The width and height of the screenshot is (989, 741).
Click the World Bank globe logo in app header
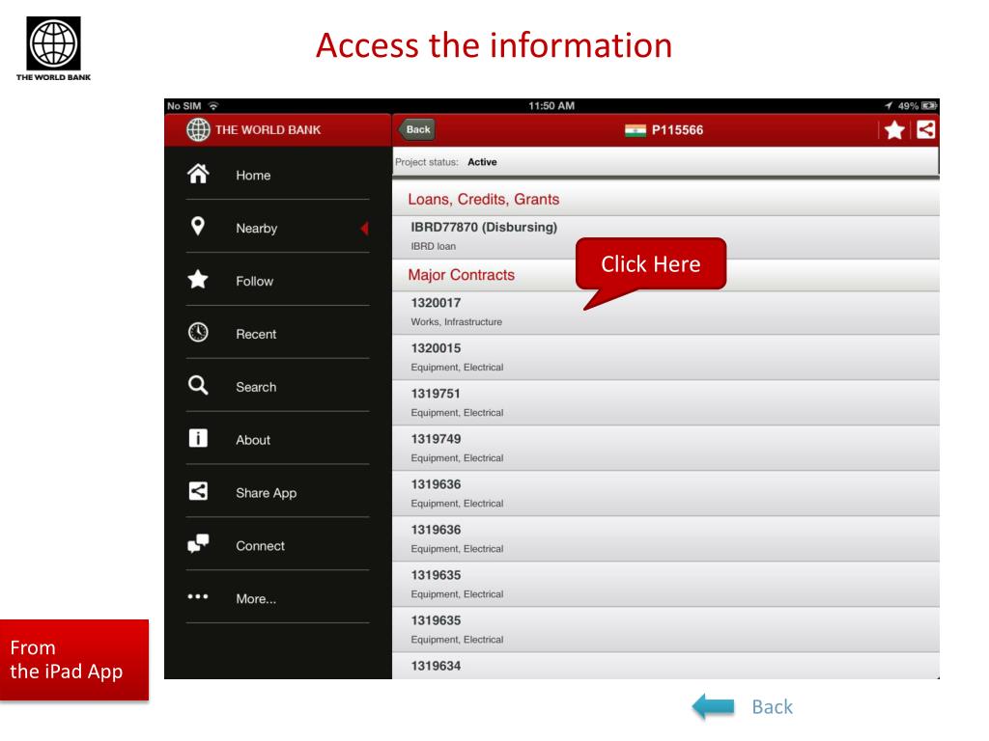(x=198, y=130)
